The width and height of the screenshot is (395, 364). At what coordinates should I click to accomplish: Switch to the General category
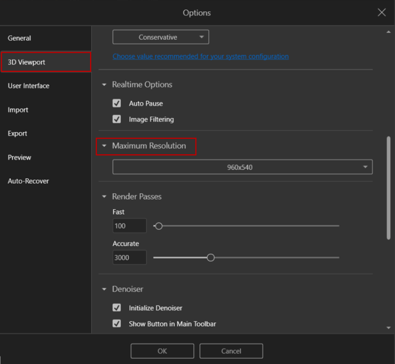[x=20, y=38]
